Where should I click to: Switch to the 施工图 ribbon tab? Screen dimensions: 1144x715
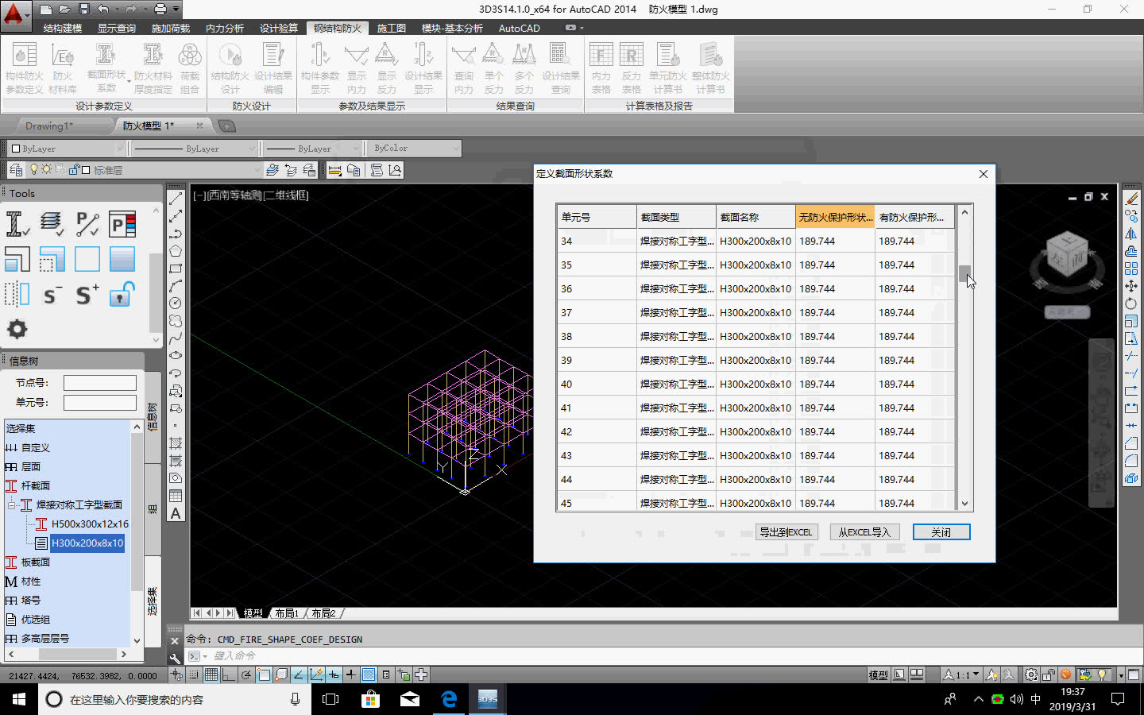point(392,28)
